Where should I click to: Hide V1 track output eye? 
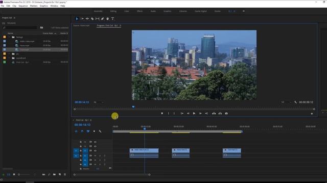pyautogui.click(x=96, y=151)
